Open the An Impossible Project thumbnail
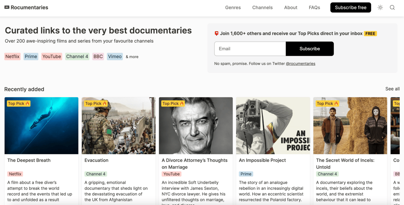The width and height of the screenshot is (404, 205). (273, 126)
